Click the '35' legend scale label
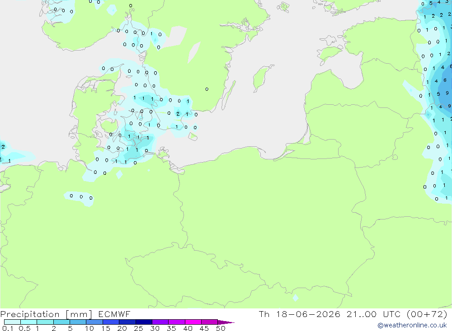This screenshot has width=452, height=331. tap(171, 328)
